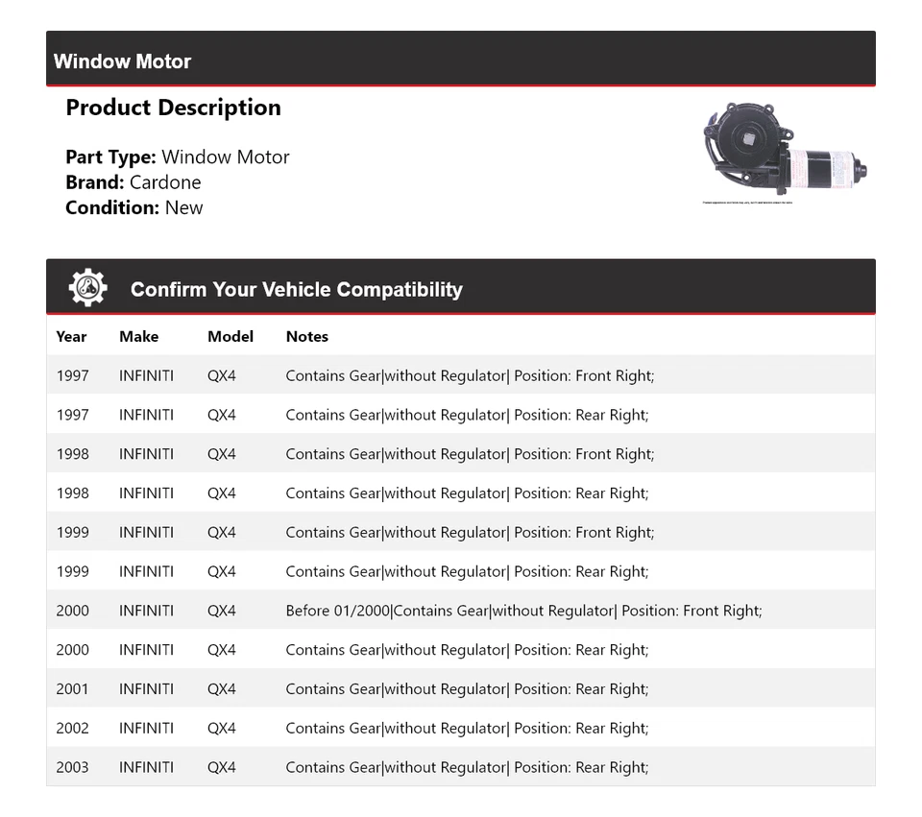Click the Notes column header

306,336
